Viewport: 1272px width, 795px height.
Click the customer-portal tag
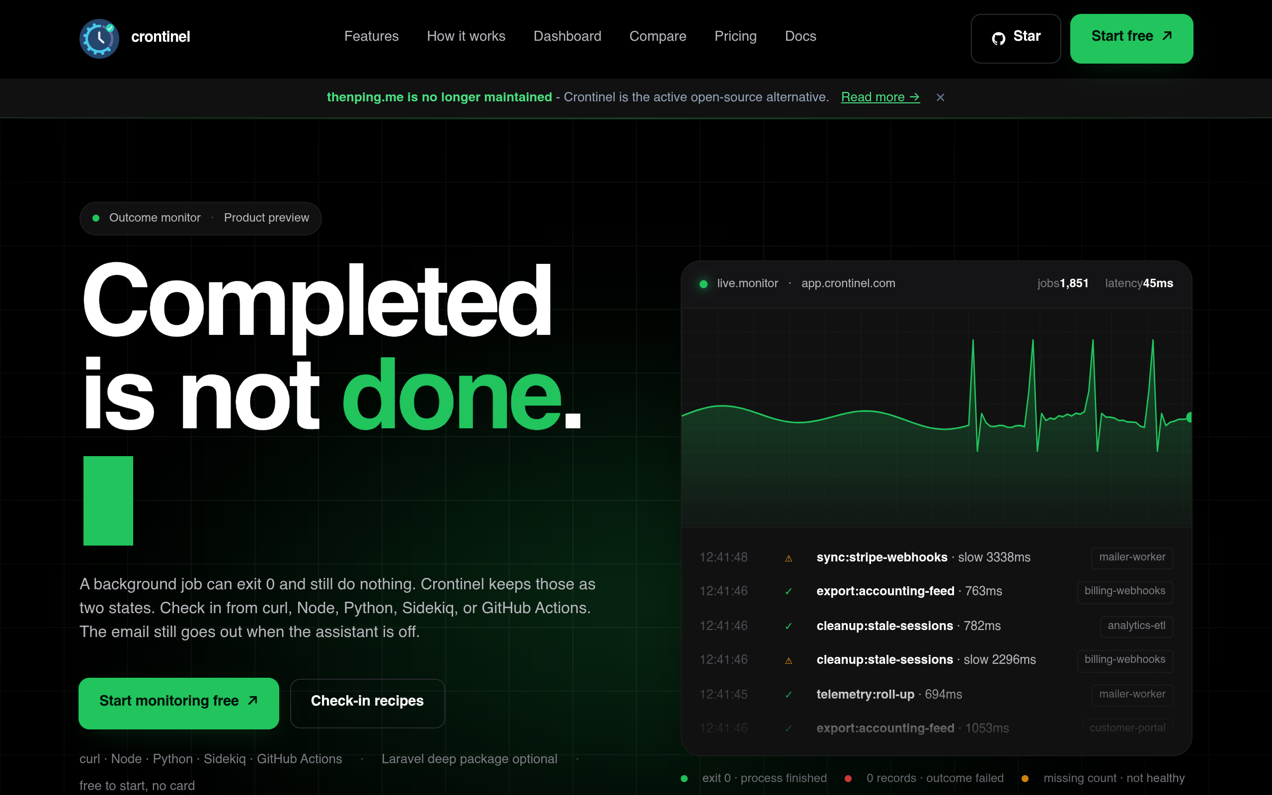1127,728
